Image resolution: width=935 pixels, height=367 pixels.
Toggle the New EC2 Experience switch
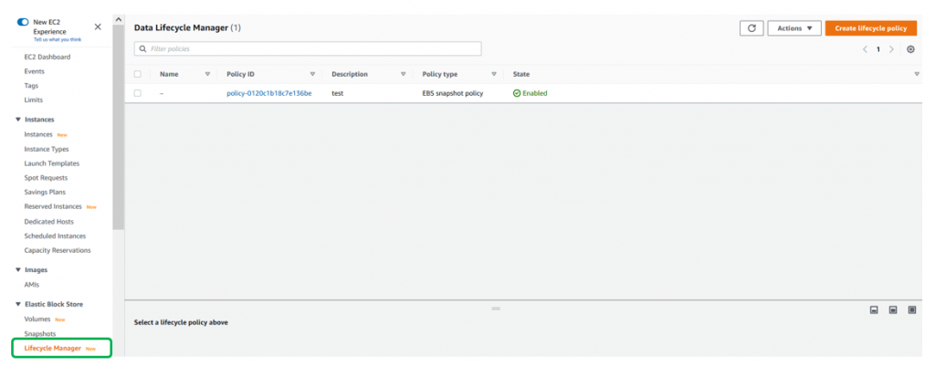click(x=23, y=22)
